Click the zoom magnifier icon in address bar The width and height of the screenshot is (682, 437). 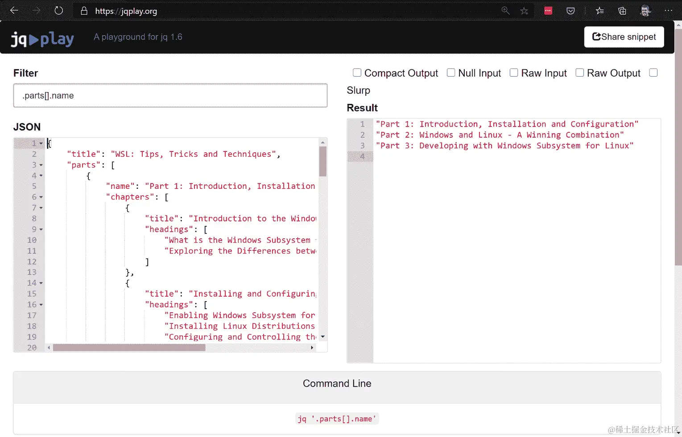(505, 11)
